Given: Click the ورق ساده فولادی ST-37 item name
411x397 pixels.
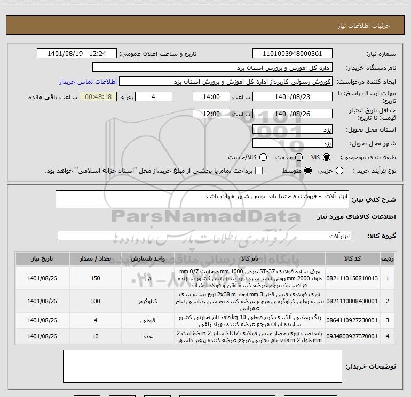Looking at the screenshot, I should (x=250, y=278).
